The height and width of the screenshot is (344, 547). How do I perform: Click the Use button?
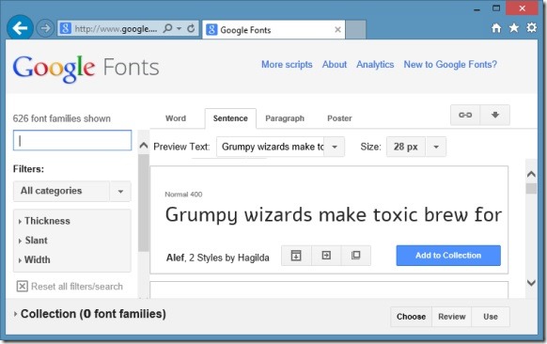[491, 317]
